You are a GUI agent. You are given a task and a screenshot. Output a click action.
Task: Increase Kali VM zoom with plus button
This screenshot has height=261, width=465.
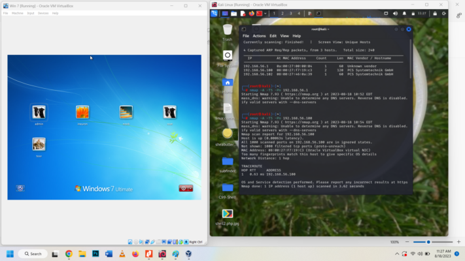pyautogui.click(x=458, y=242)
